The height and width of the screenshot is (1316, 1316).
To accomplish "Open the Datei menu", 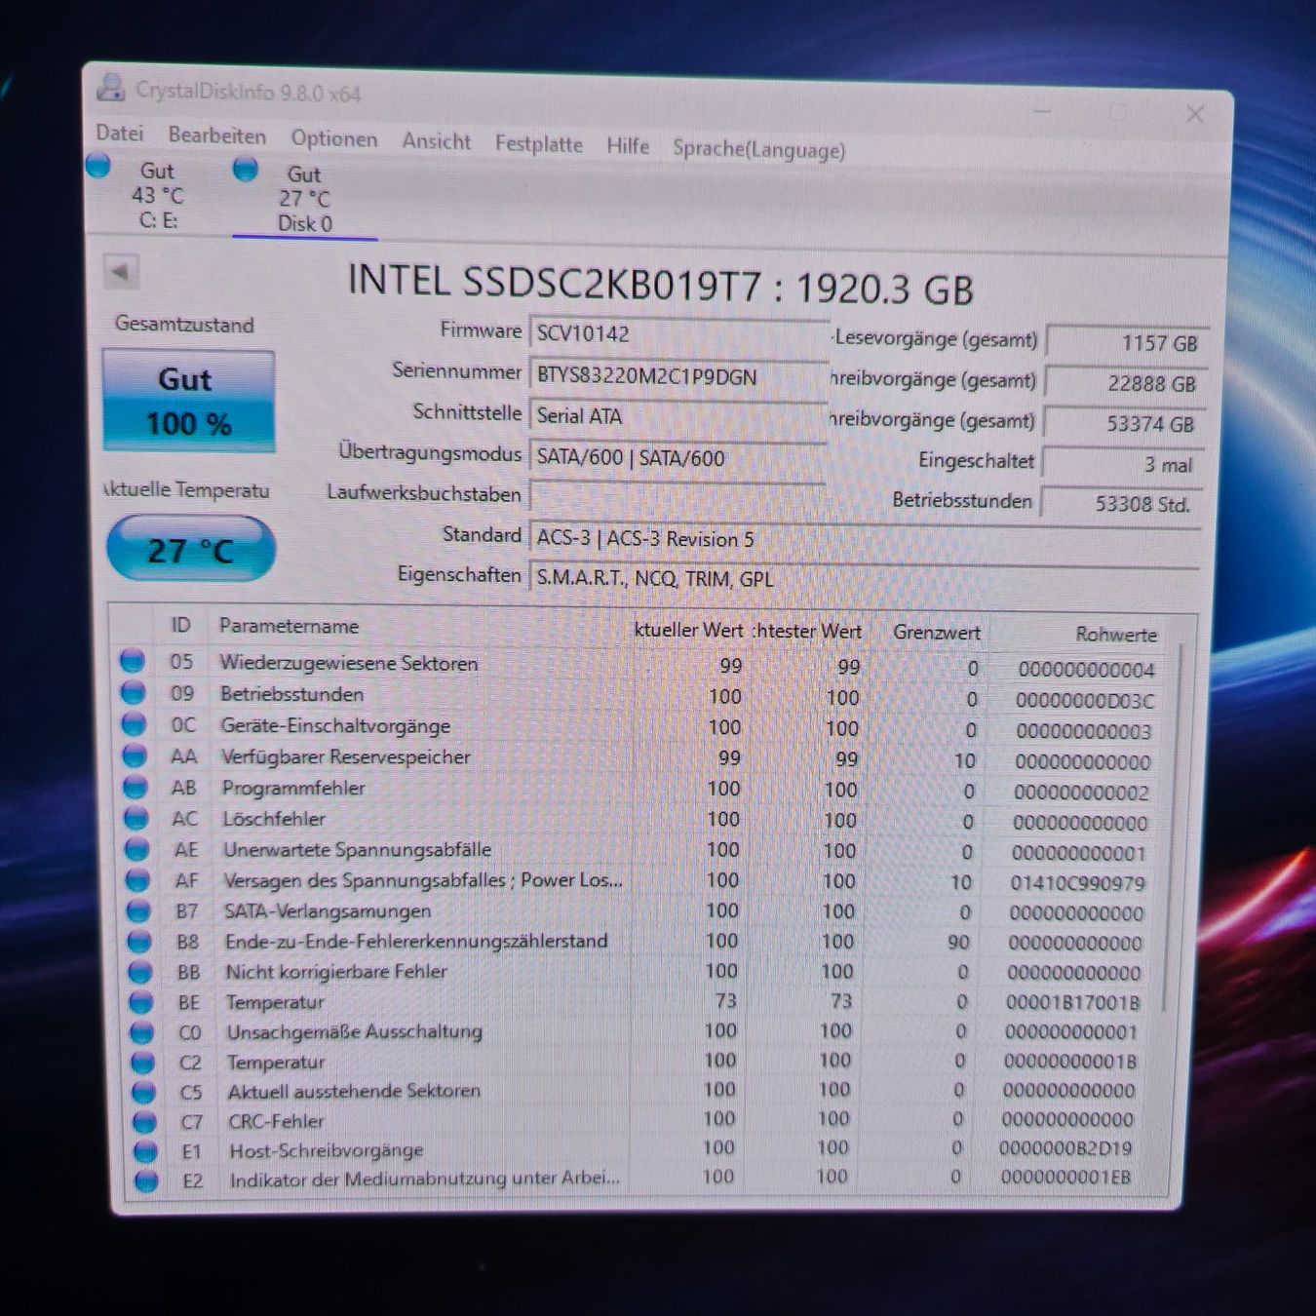I will (119, 133).
